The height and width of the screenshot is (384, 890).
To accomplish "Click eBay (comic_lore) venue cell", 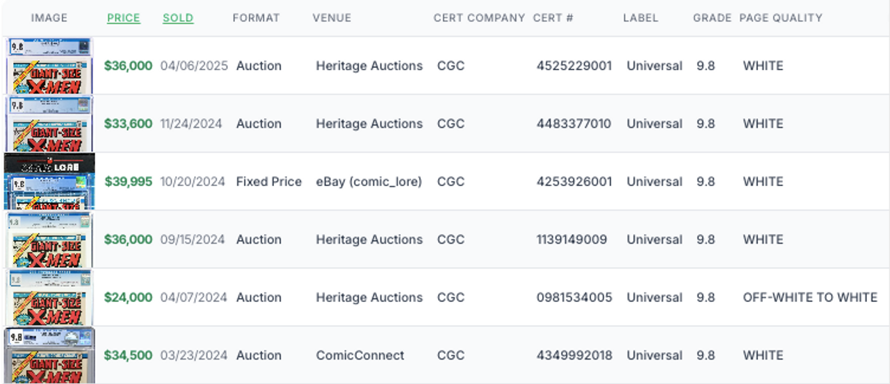I will [x=369, y=182].
